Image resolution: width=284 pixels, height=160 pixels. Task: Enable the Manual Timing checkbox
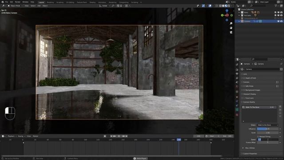point(258,136)
